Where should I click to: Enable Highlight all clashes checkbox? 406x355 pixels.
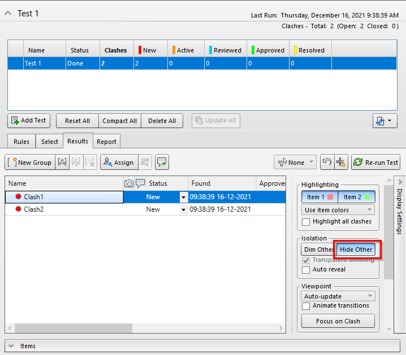(306, 222)
